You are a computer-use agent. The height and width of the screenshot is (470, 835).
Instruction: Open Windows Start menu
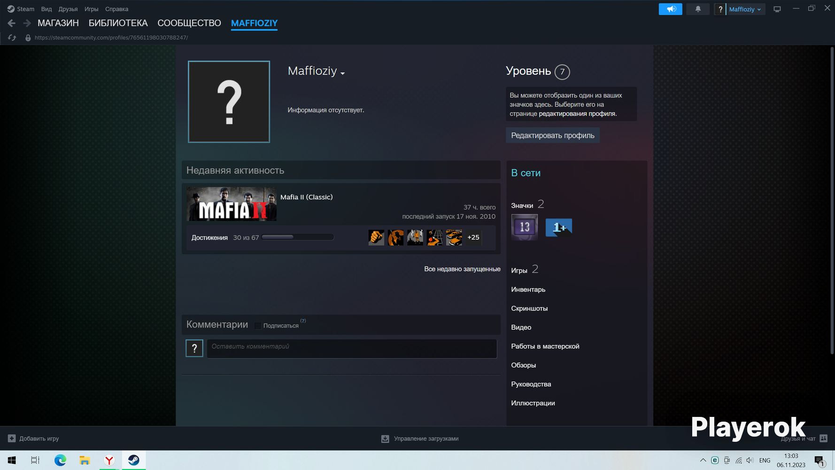(x=12, y=460)
